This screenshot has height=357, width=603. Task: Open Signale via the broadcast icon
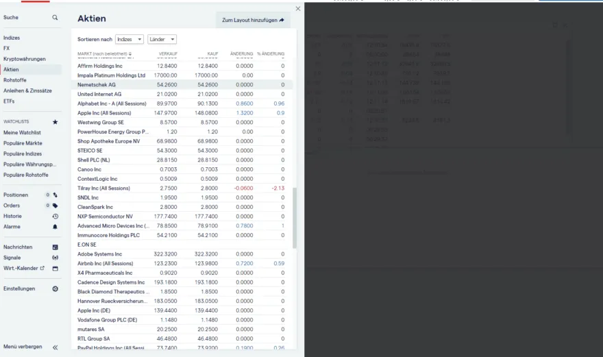click(56, 258)
